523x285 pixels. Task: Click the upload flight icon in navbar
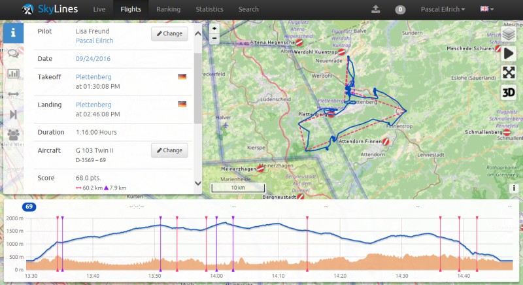tap(375, 9)
